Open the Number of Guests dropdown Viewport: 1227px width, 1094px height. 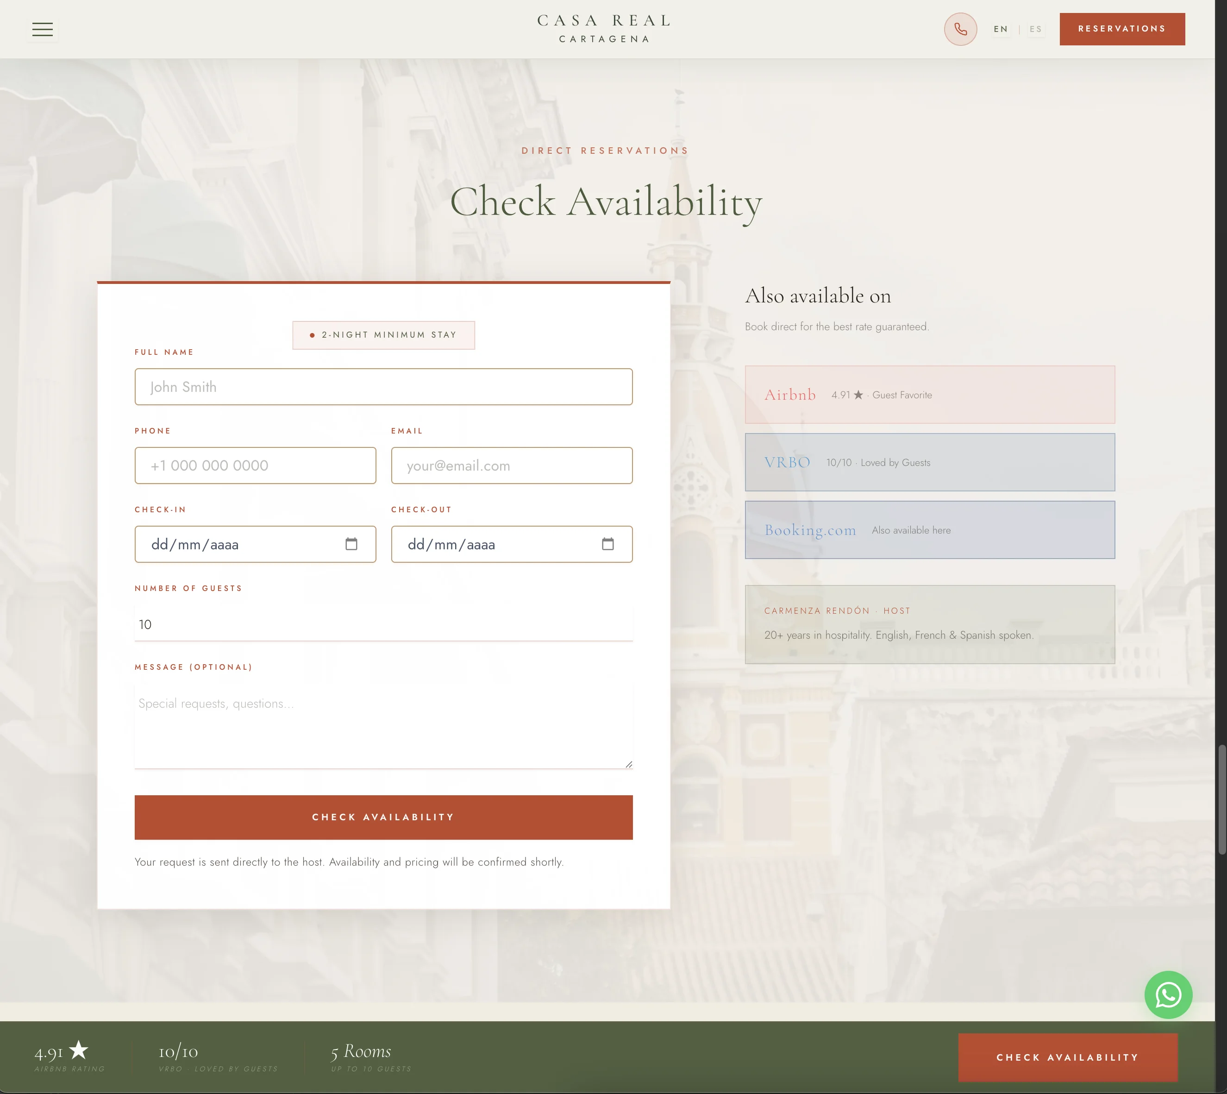[x=383, y=624]
